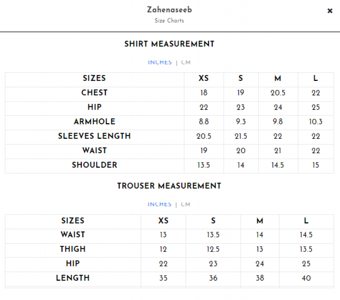Click the TROUSER MEASUREMENT heading

point(169,186)
